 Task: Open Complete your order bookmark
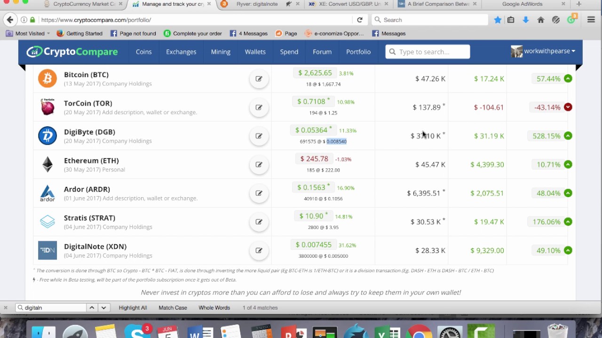pyautogui.click(x=193, y=33)
